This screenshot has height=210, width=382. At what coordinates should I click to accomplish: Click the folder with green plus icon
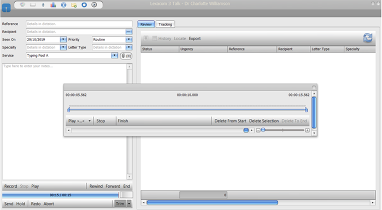[x=74, y=5]
